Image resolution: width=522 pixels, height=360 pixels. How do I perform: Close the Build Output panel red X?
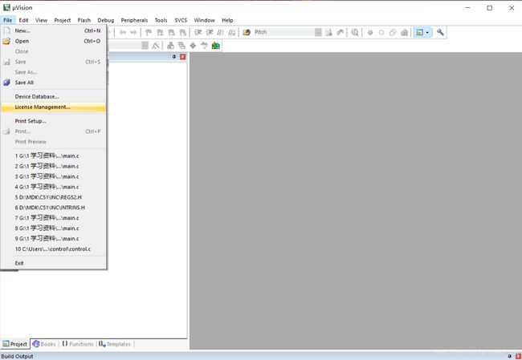tap(518, 356)
